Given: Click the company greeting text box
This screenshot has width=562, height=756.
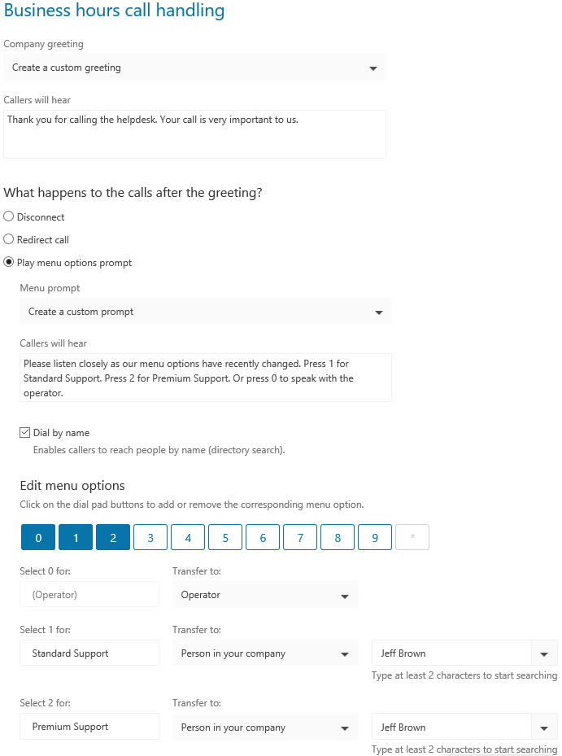Looking at the screenshot, I should [x=194, y=134].
